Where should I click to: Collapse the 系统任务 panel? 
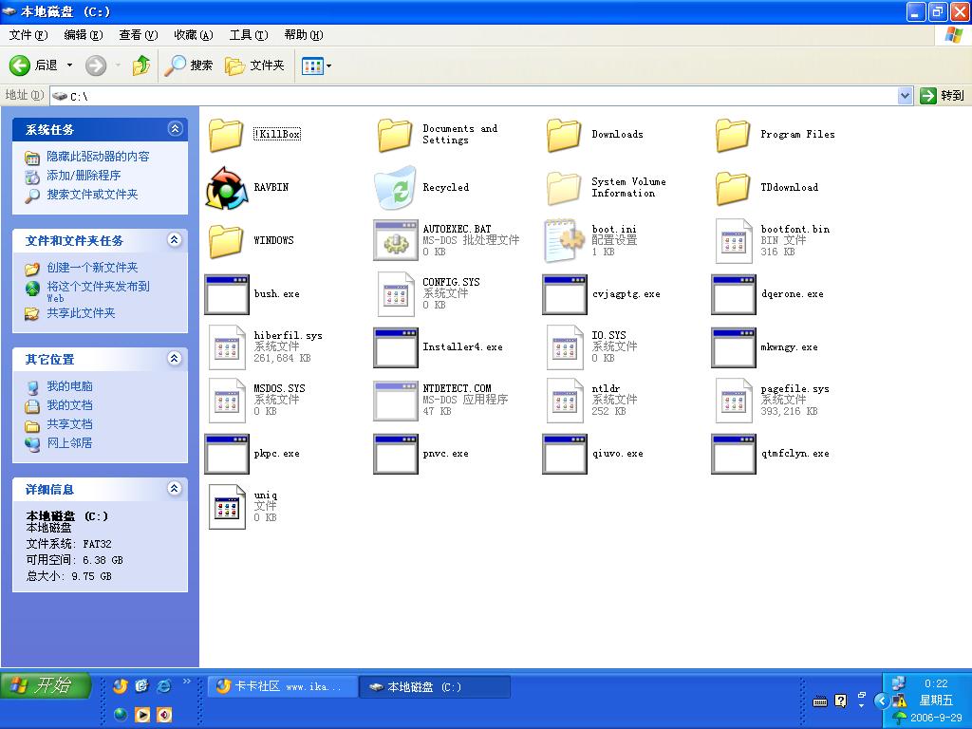click(x=175, y=129)
